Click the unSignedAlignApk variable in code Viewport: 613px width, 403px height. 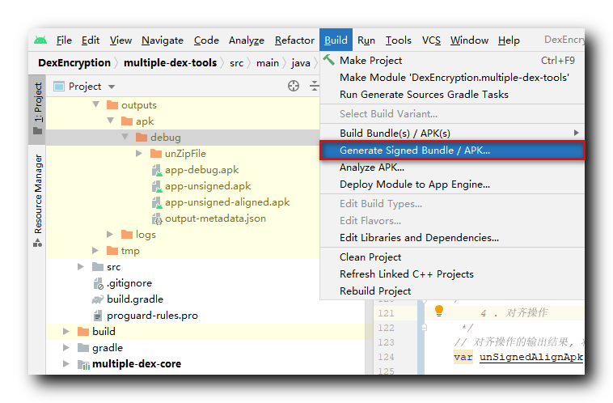[531, 357]
